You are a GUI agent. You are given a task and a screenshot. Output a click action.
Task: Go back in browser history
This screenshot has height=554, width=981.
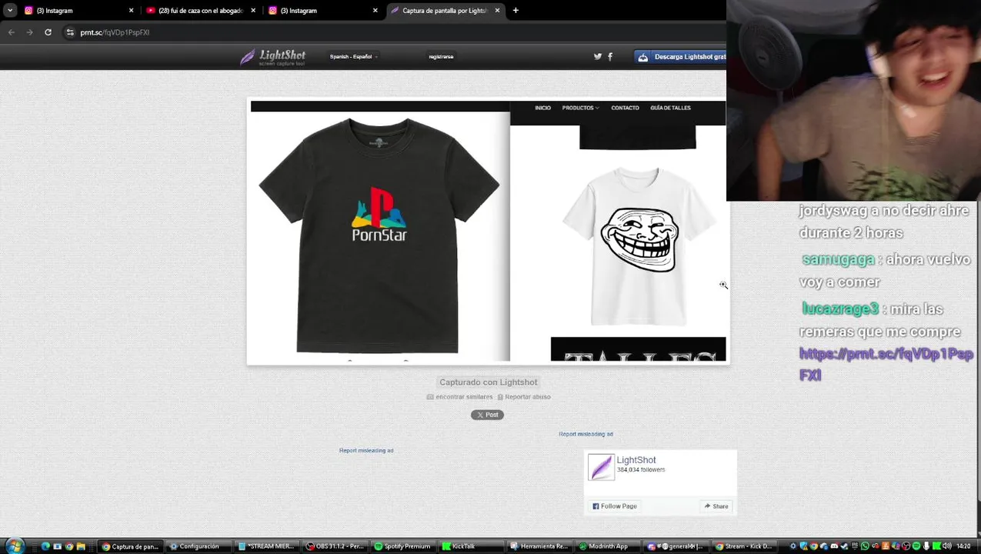click(x=12, y=32)
